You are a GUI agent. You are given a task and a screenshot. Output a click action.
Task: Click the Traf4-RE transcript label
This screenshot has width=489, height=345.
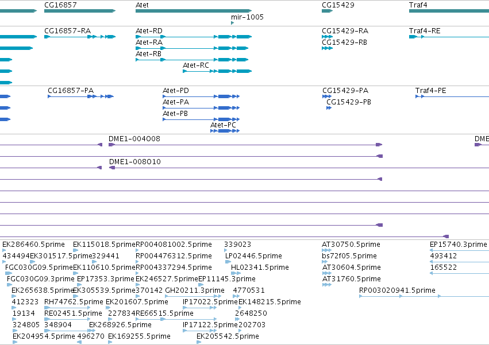point(425,31)
